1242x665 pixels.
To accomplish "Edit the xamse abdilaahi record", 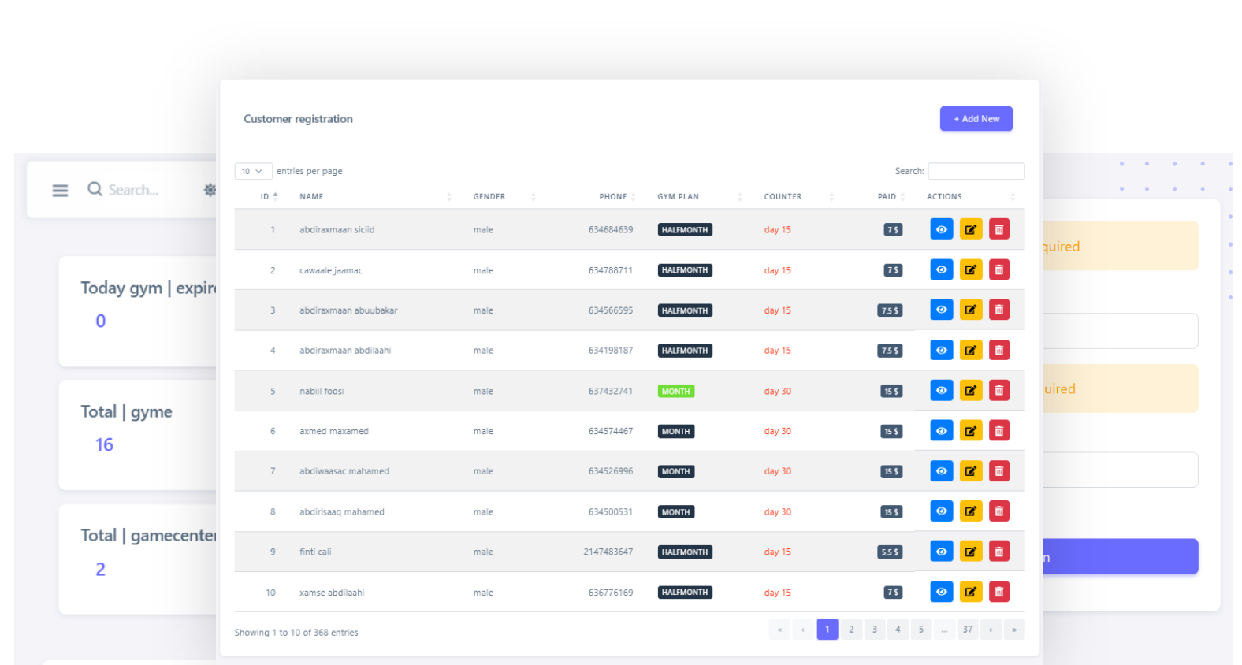I will [x=971, y=592].
